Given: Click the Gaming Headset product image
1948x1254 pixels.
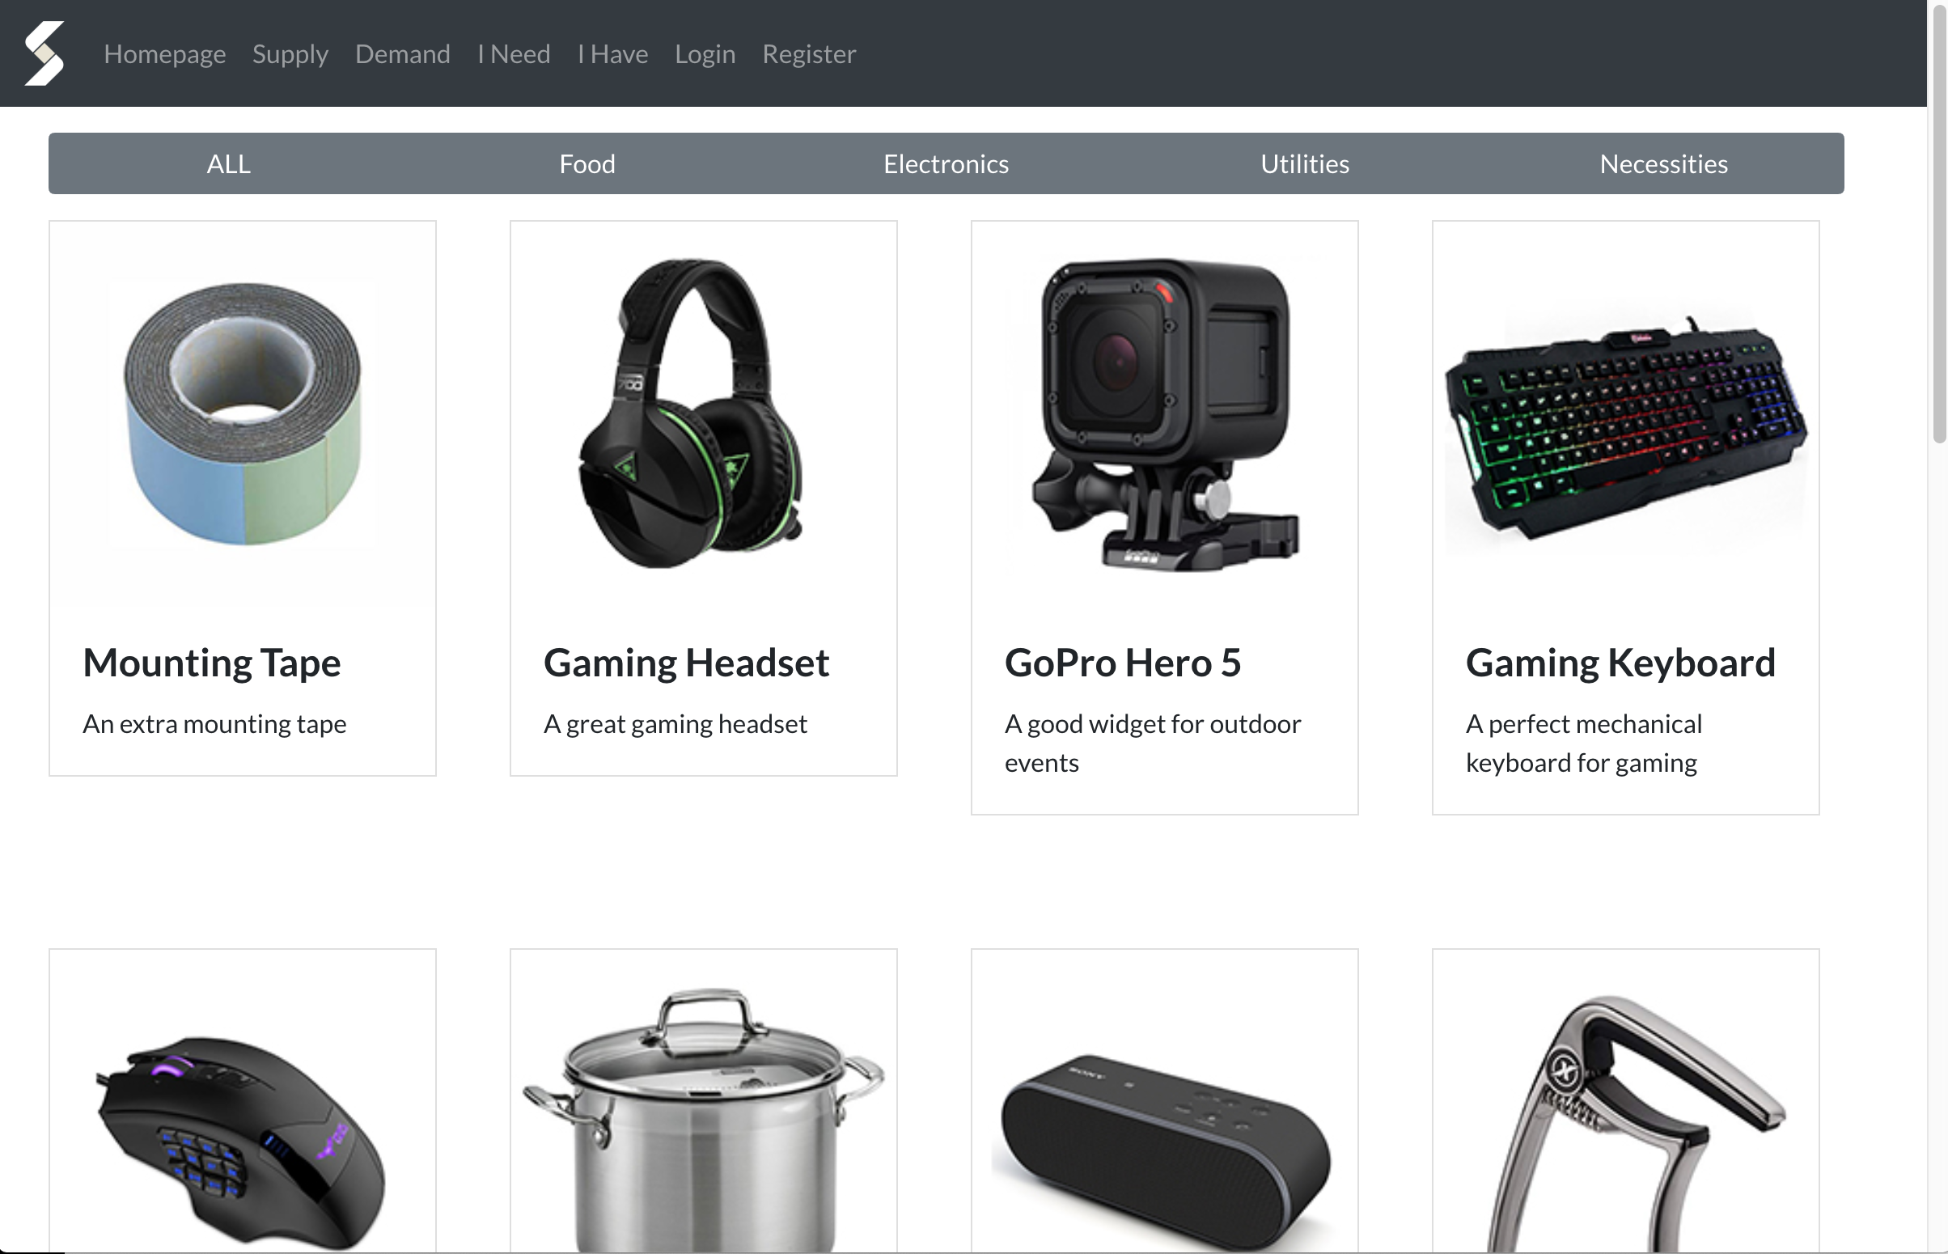Looking at the screenshot, I should [x=703, y=413].
